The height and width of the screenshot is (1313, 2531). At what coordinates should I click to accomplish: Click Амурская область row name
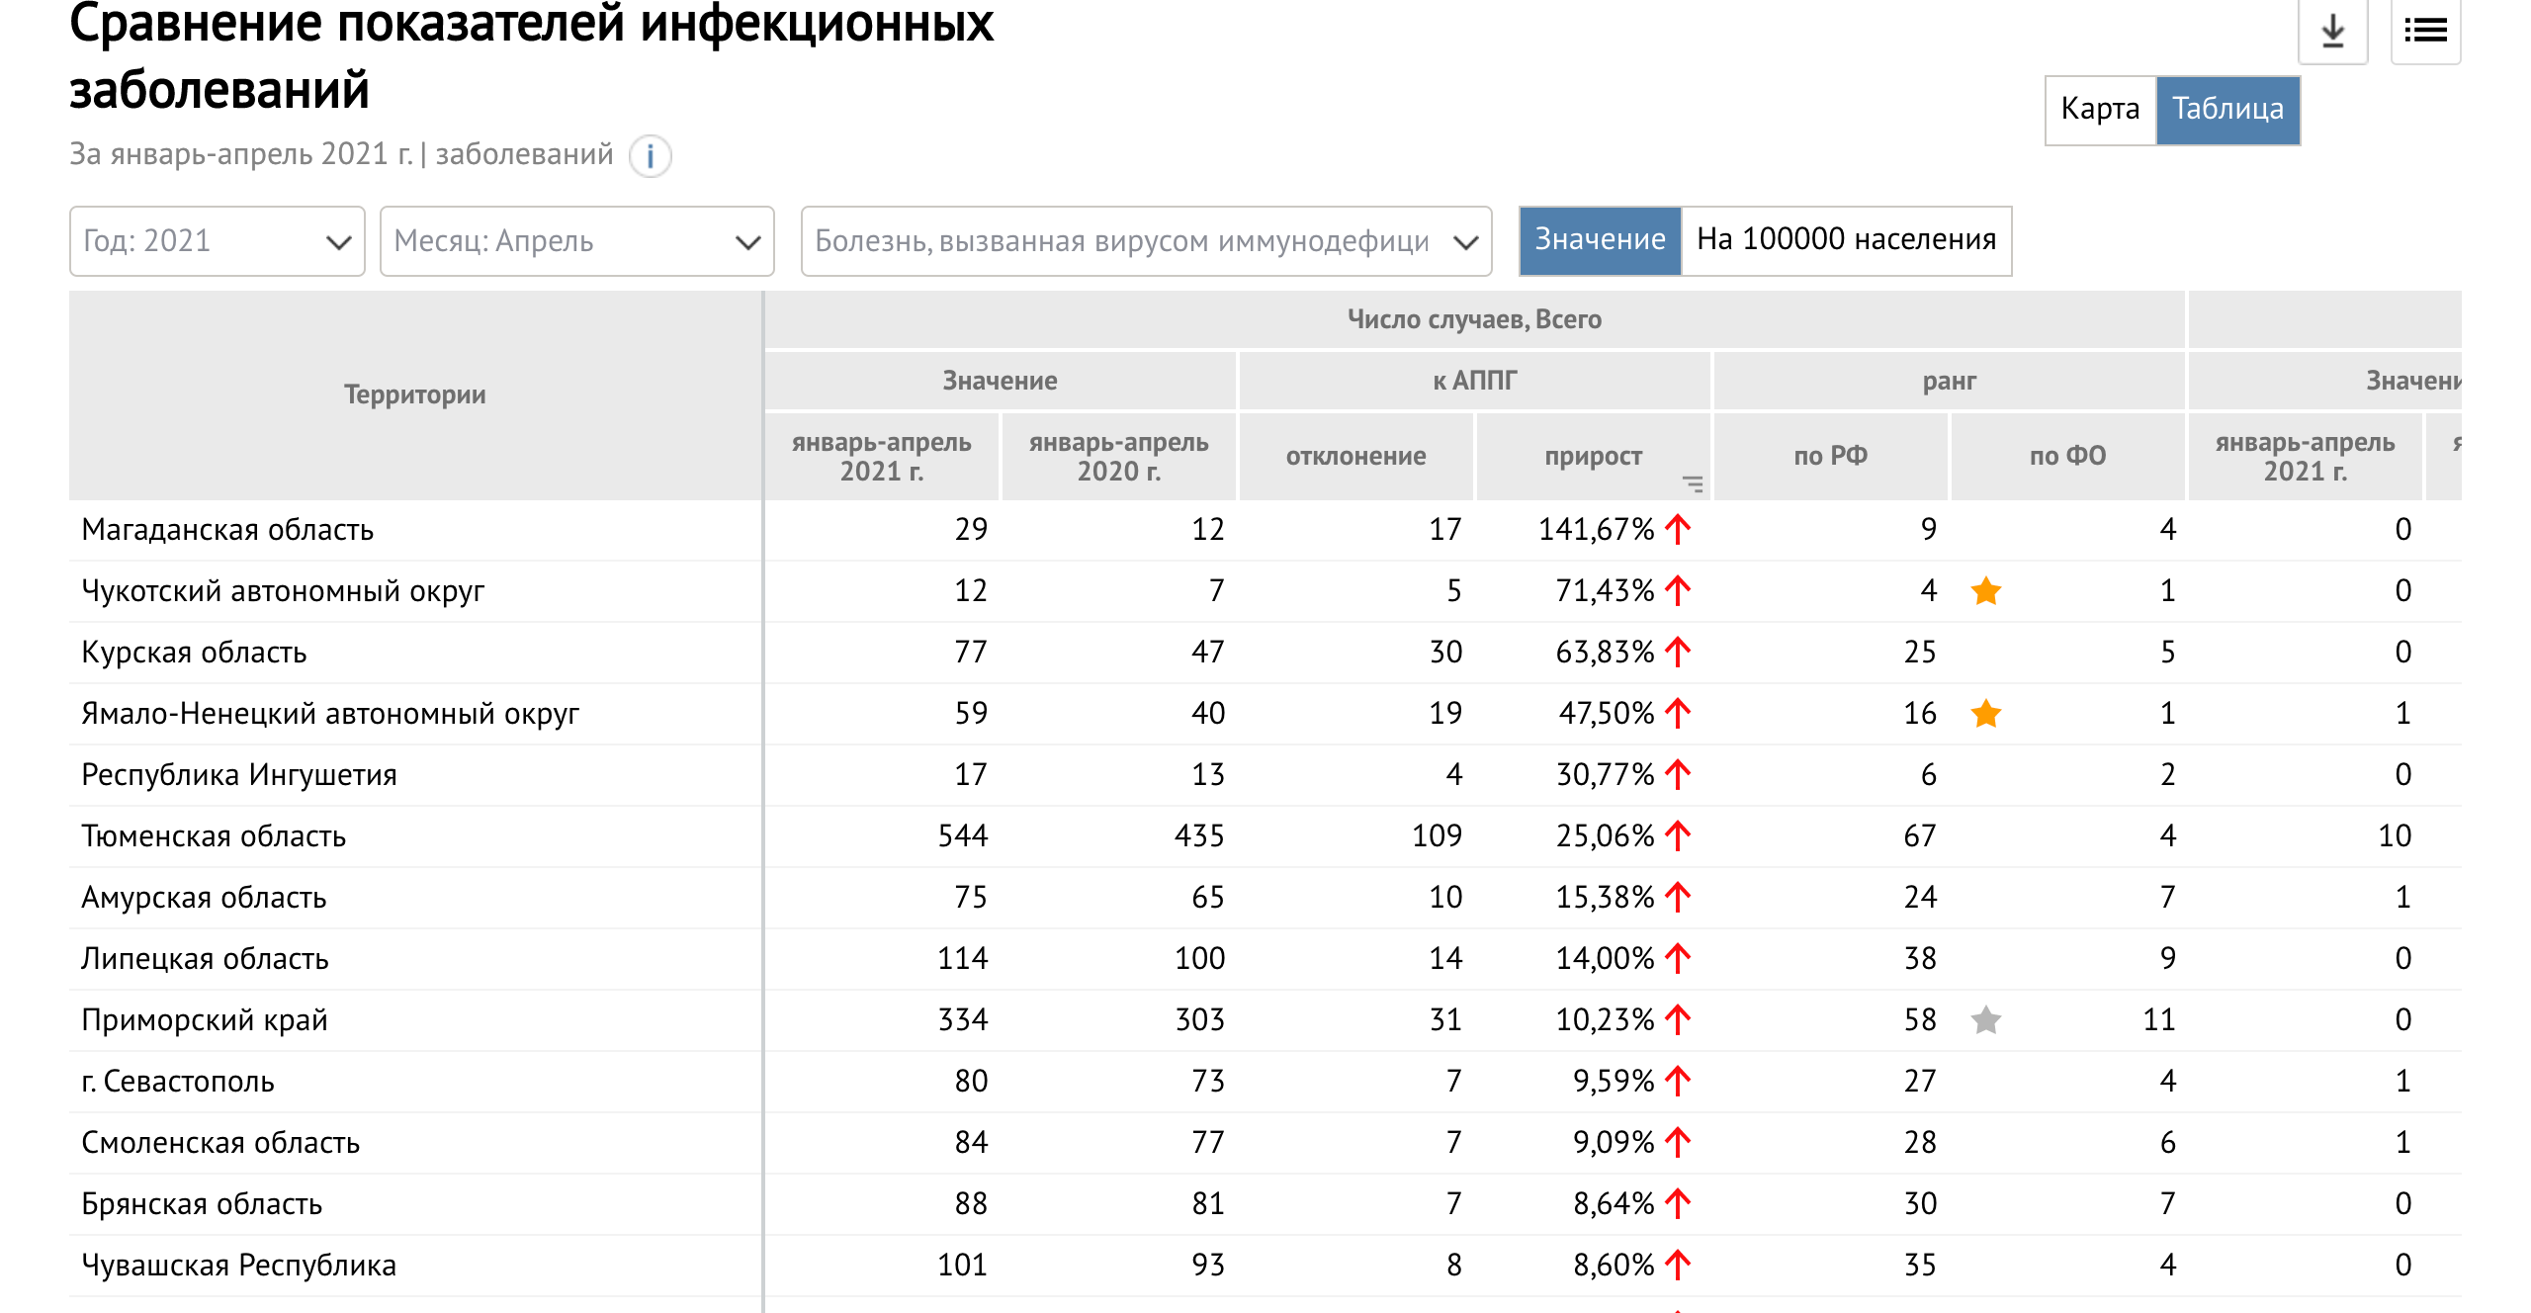[204, 898]
